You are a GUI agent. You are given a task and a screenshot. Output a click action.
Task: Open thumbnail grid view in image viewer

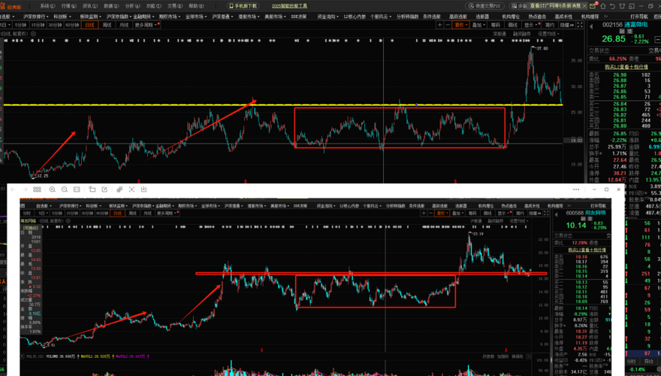tap(37, 190)
